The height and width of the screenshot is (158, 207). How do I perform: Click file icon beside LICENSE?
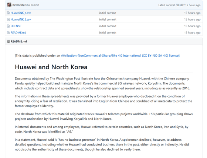[x=8, y=26]
